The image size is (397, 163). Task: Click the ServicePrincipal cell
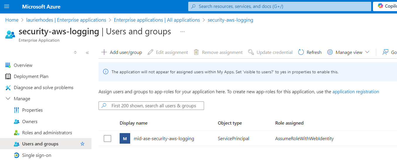[233, 138]
